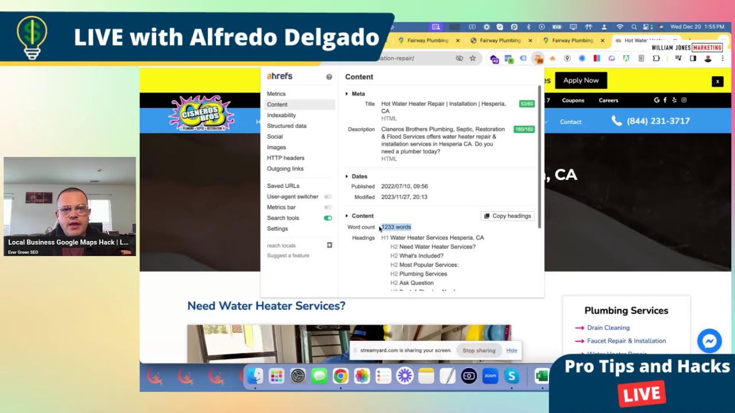
Task: Click Hide link in sharing notification
Action: point(512,350)
